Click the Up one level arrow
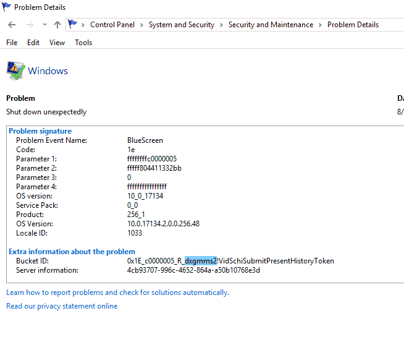 tap(57, 25)
